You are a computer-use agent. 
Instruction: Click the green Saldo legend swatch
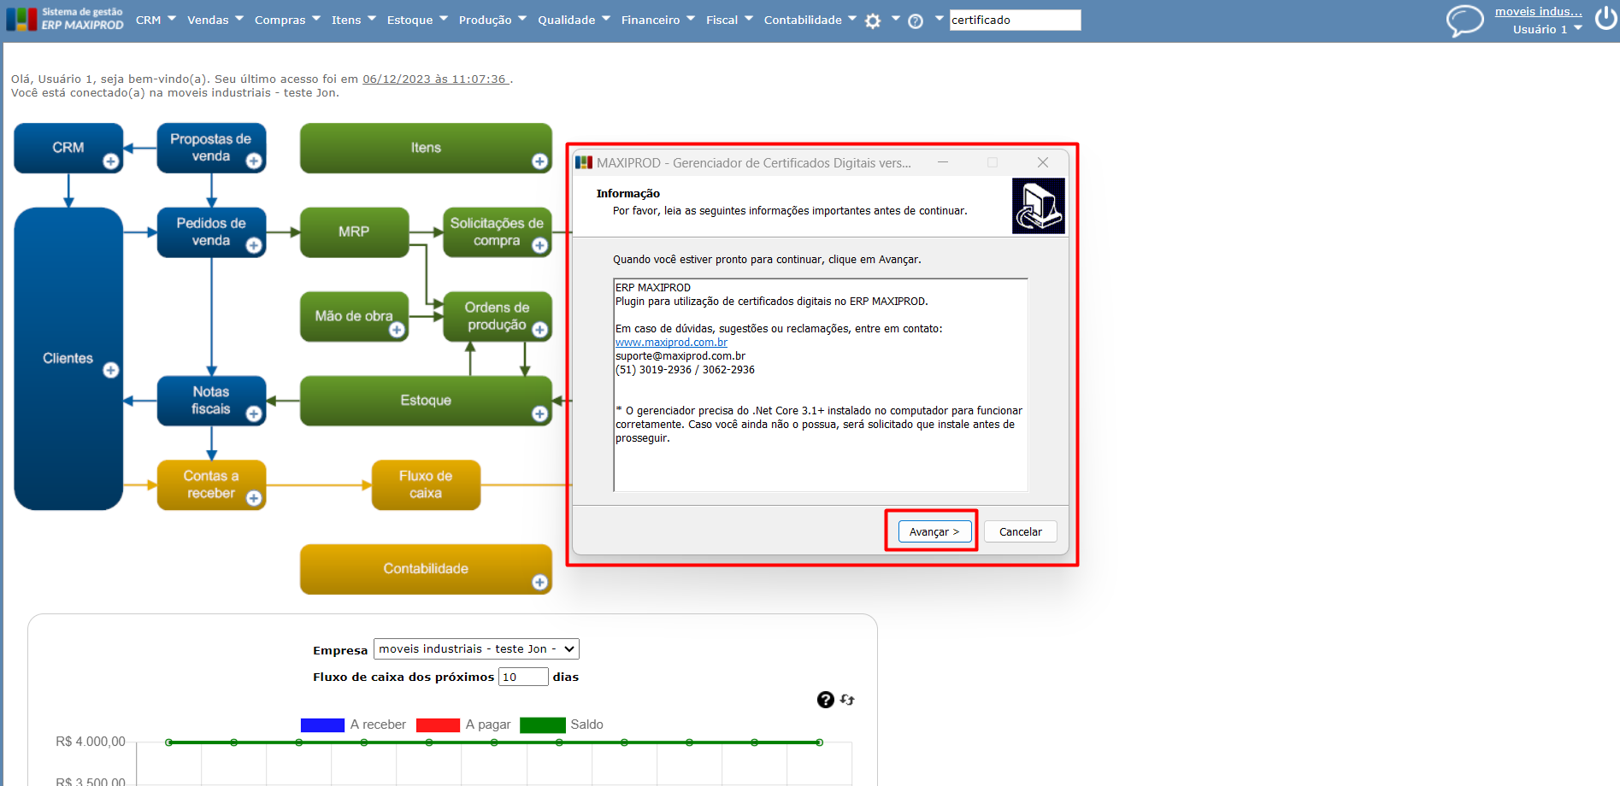pyautogui.click(x=543, y=725)
